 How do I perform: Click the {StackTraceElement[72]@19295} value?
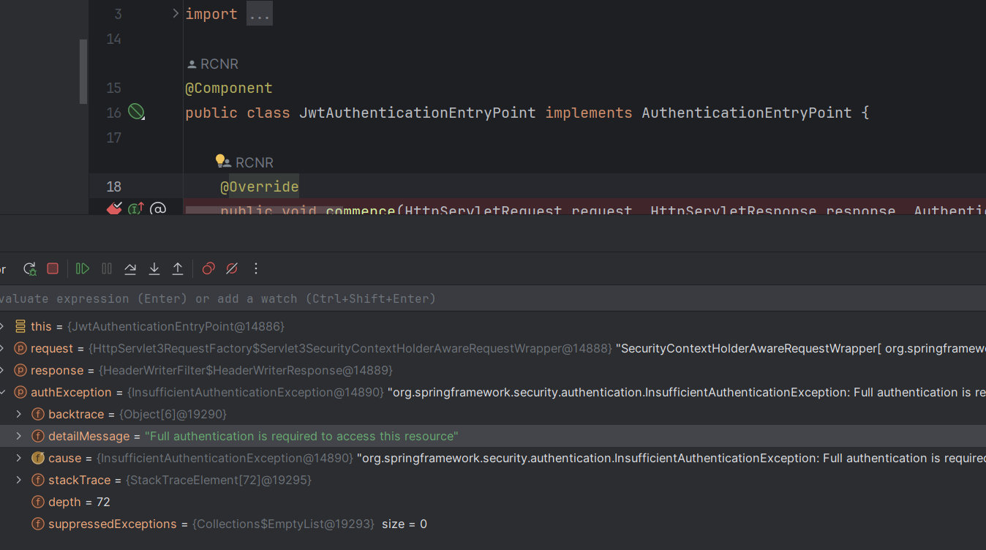pos(219,480)
